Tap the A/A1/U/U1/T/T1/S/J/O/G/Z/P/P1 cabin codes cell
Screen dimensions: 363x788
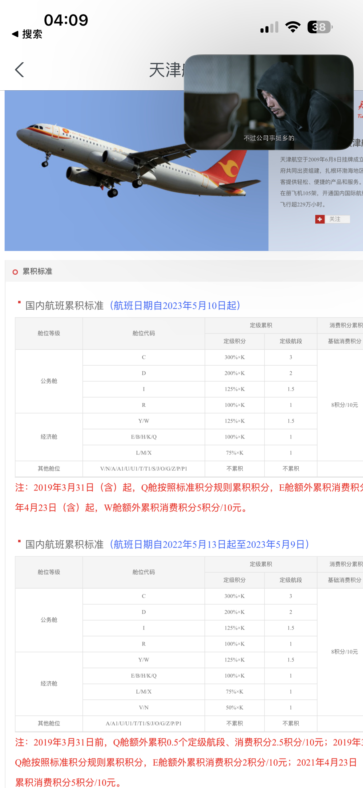[x=144, y=724]
